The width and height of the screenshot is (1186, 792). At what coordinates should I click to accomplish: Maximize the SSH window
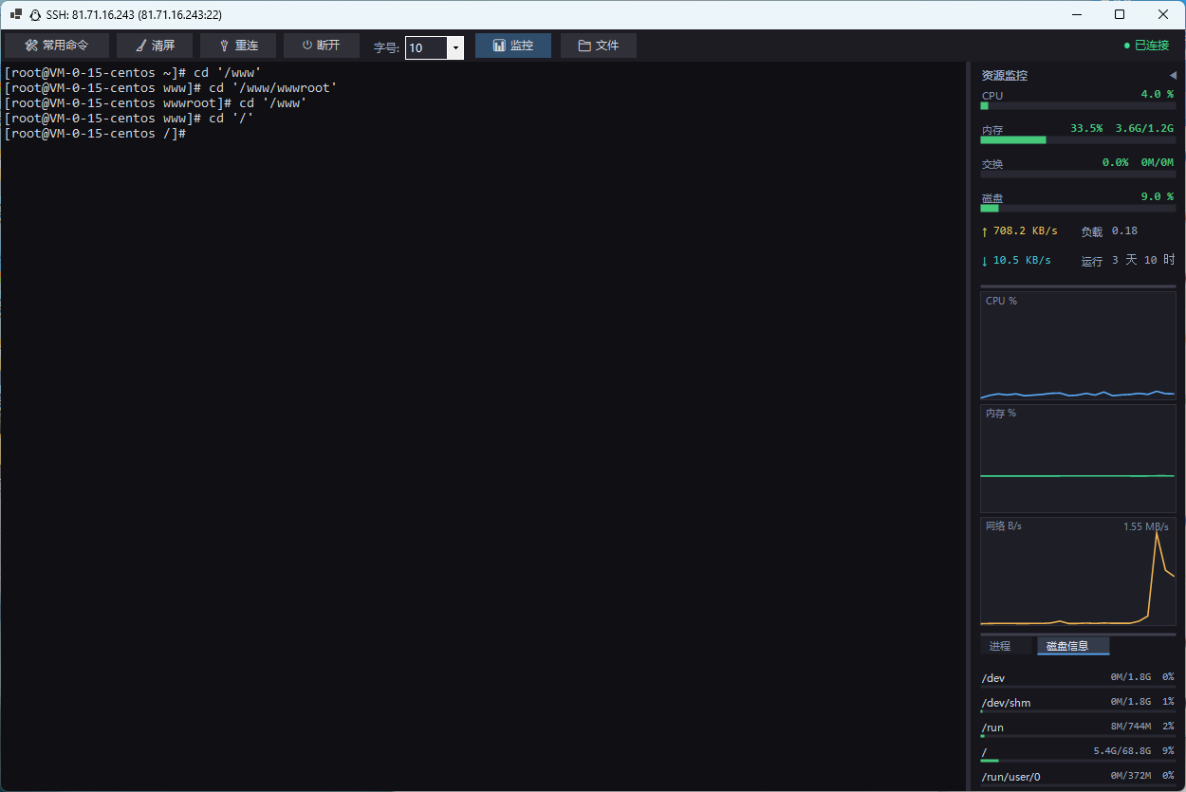[x=1120, y=14]
